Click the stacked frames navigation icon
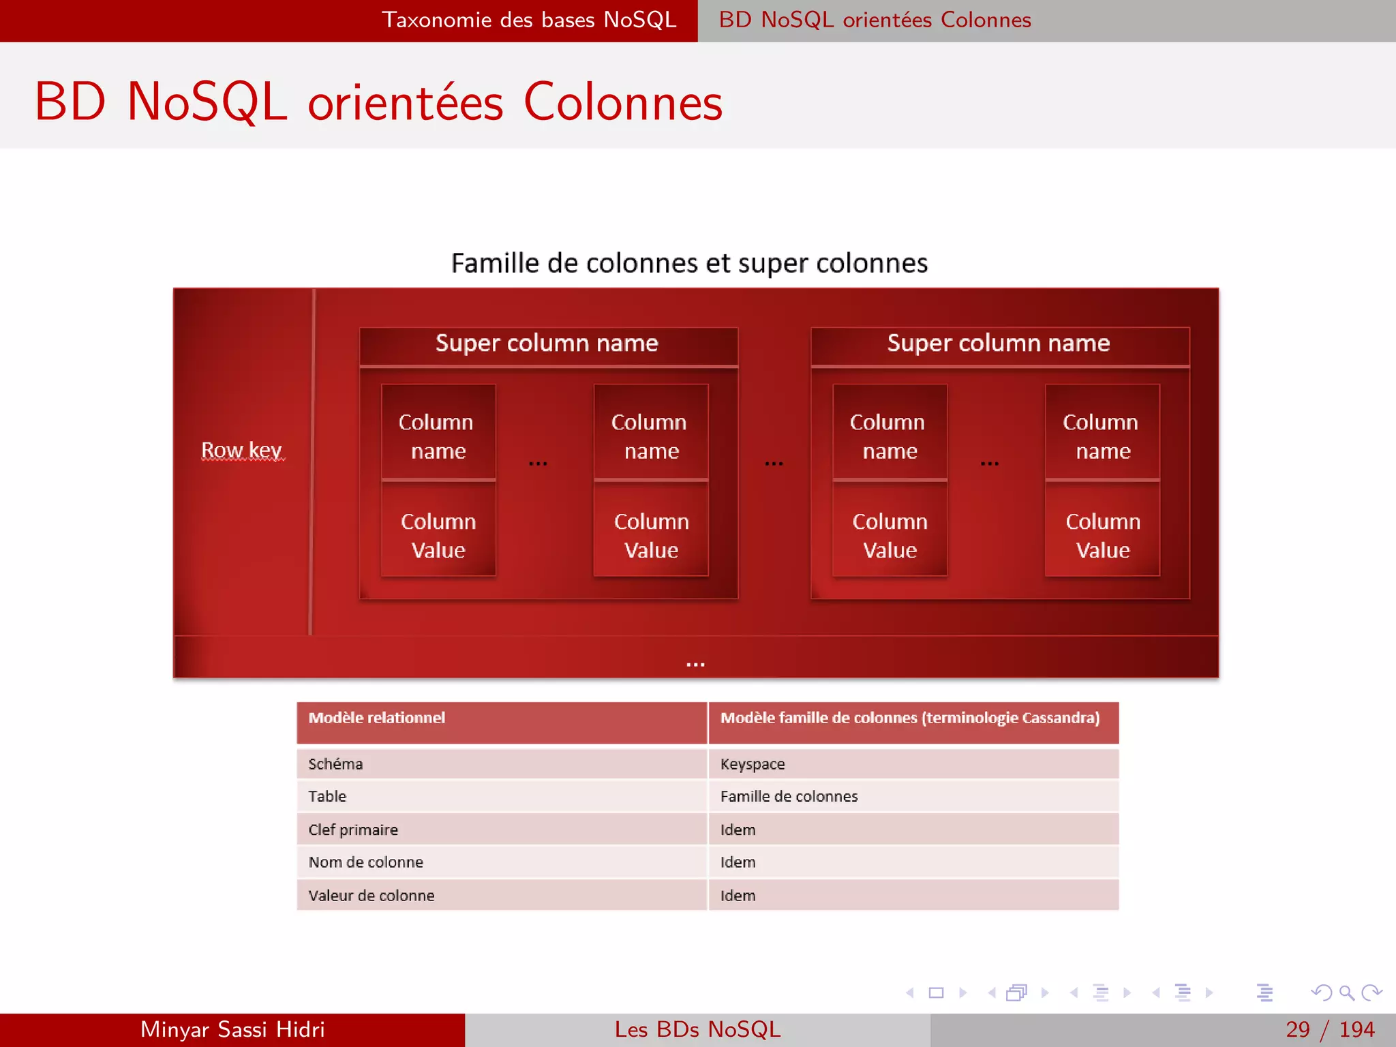1396x1047 pixels. [1016, 993]
